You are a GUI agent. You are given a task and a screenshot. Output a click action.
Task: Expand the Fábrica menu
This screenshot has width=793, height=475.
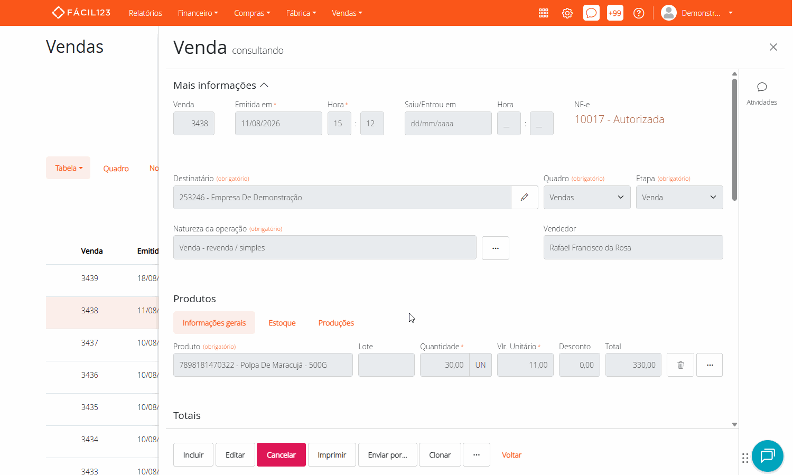pyautogui.click(x=301, y=13)
